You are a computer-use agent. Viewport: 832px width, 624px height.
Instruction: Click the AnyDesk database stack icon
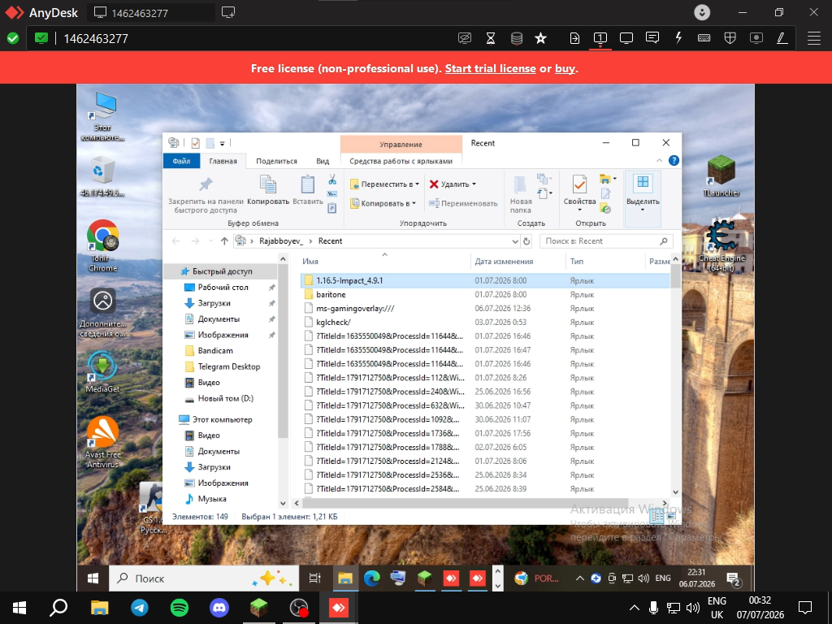tap(516, 38)
